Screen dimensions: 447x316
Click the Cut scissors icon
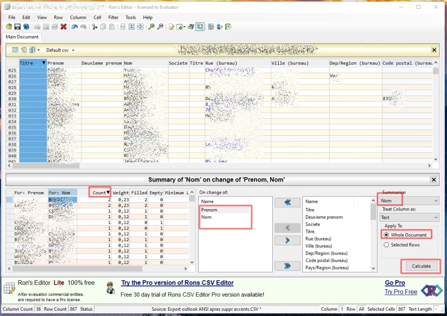pos(95,27)
